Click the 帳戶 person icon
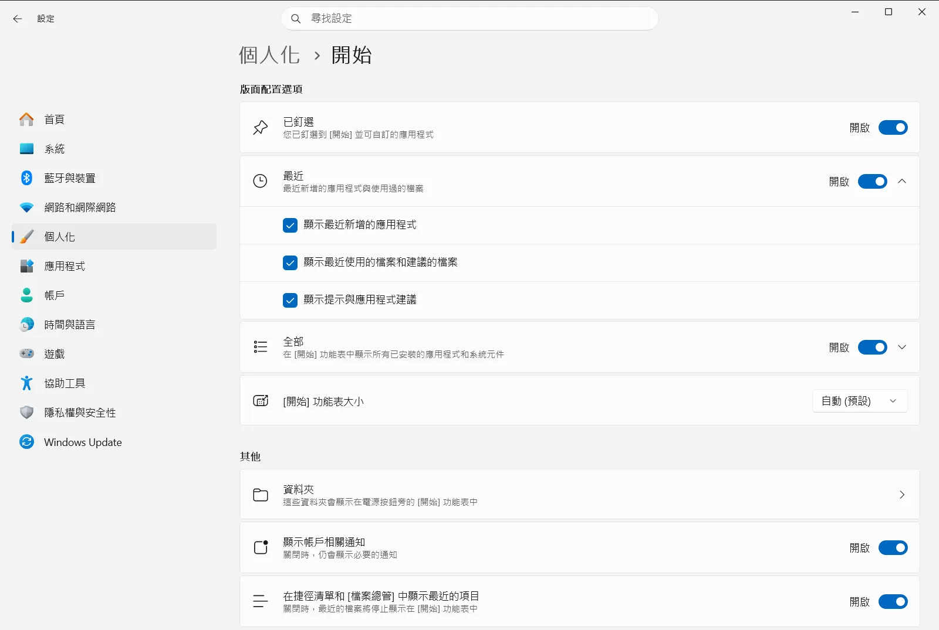Screen dimensions: 939x630 (x=26, y=295)
